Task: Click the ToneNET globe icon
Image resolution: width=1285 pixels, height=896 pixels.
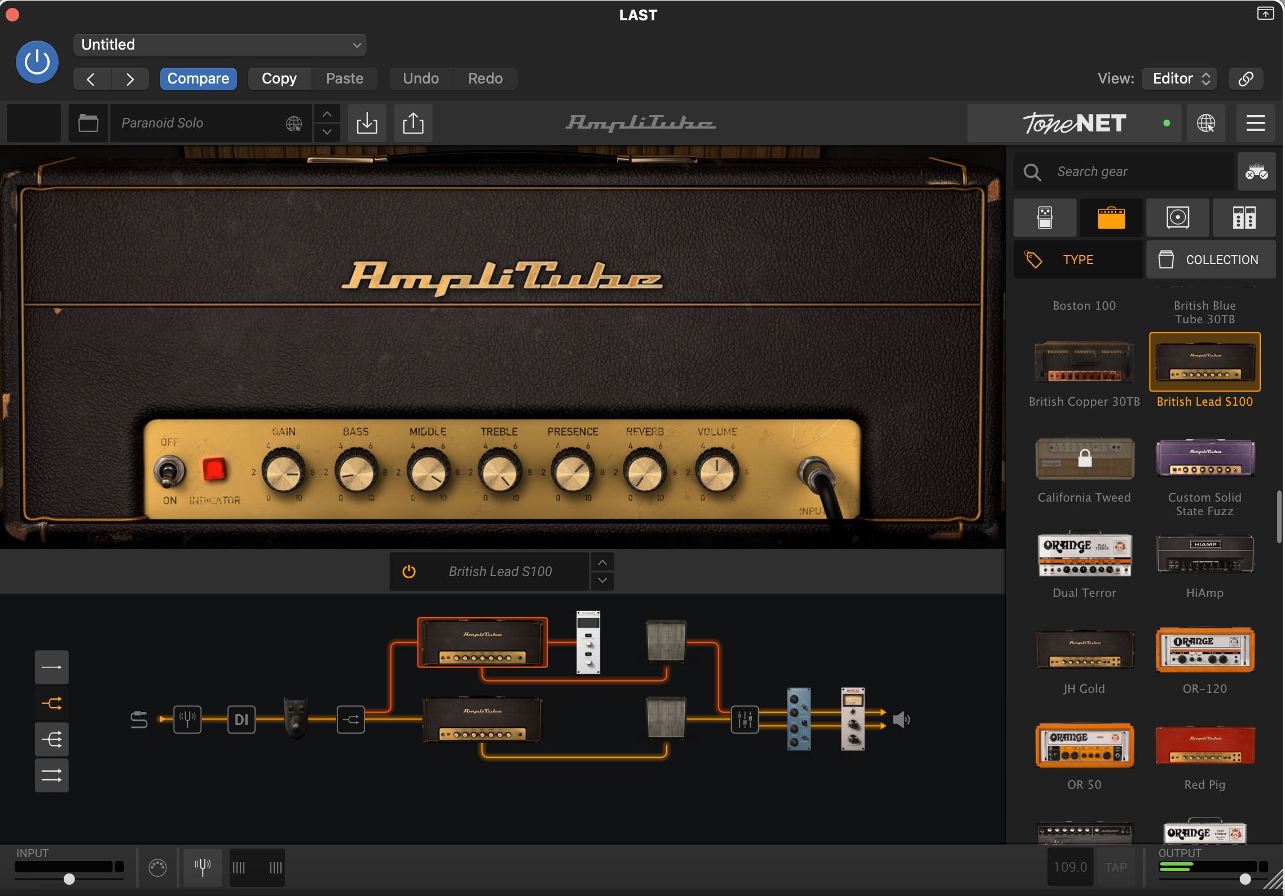Action: click(1206, 123)
